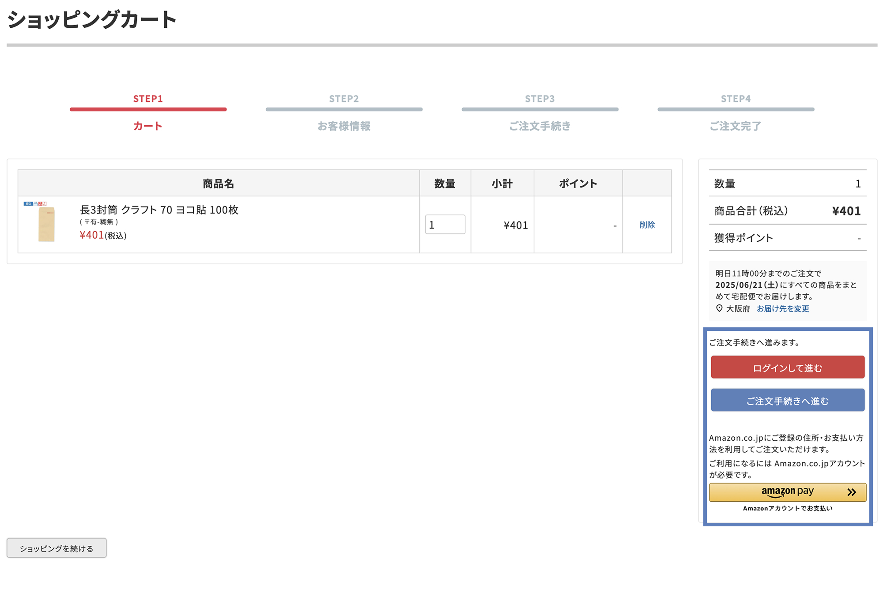Select the STEP2 お客様情報 step
The height and width of the screenshot is (600, 883).
point(344,126)
